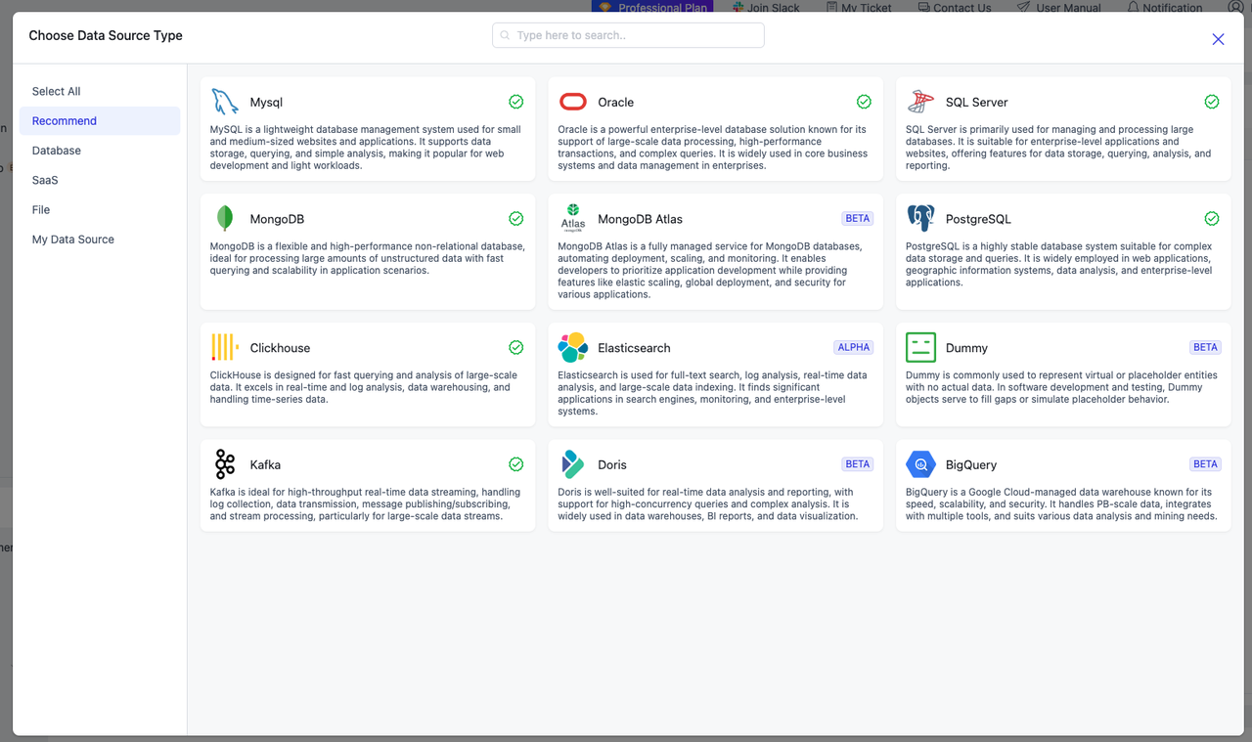Click the Dummy green face icon
This screenshot has width=1252, height=742.
point(920,347)
